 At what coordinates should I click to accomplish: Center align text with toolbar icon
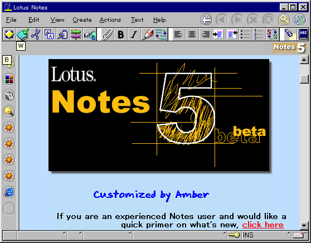(x=192, y=35)
